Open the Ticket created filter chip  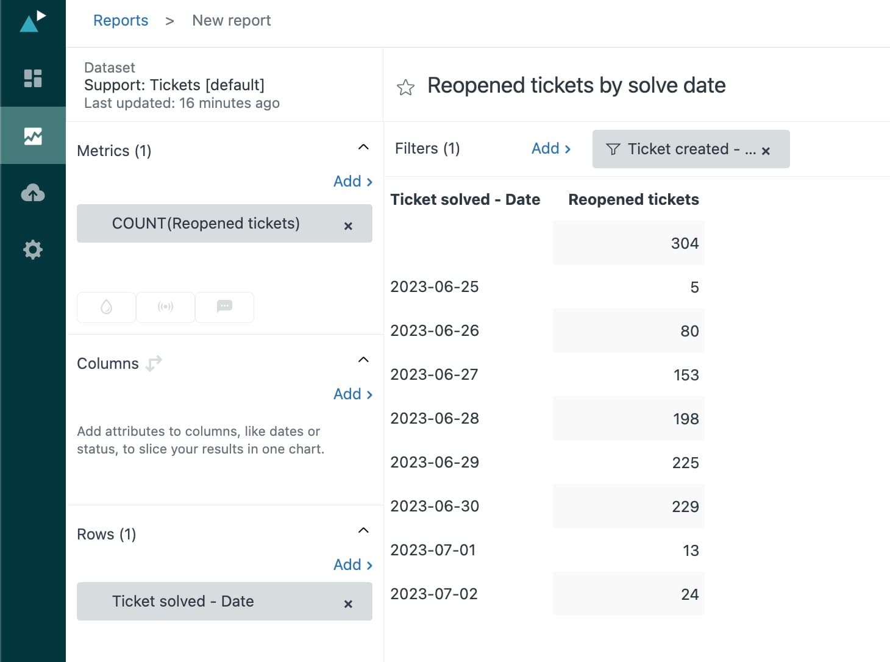click(x=683, y=149)
